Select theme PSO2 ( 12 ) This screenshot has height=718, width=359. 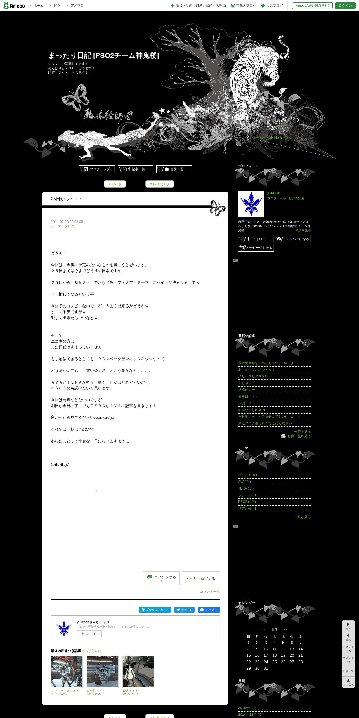(247, 502)
